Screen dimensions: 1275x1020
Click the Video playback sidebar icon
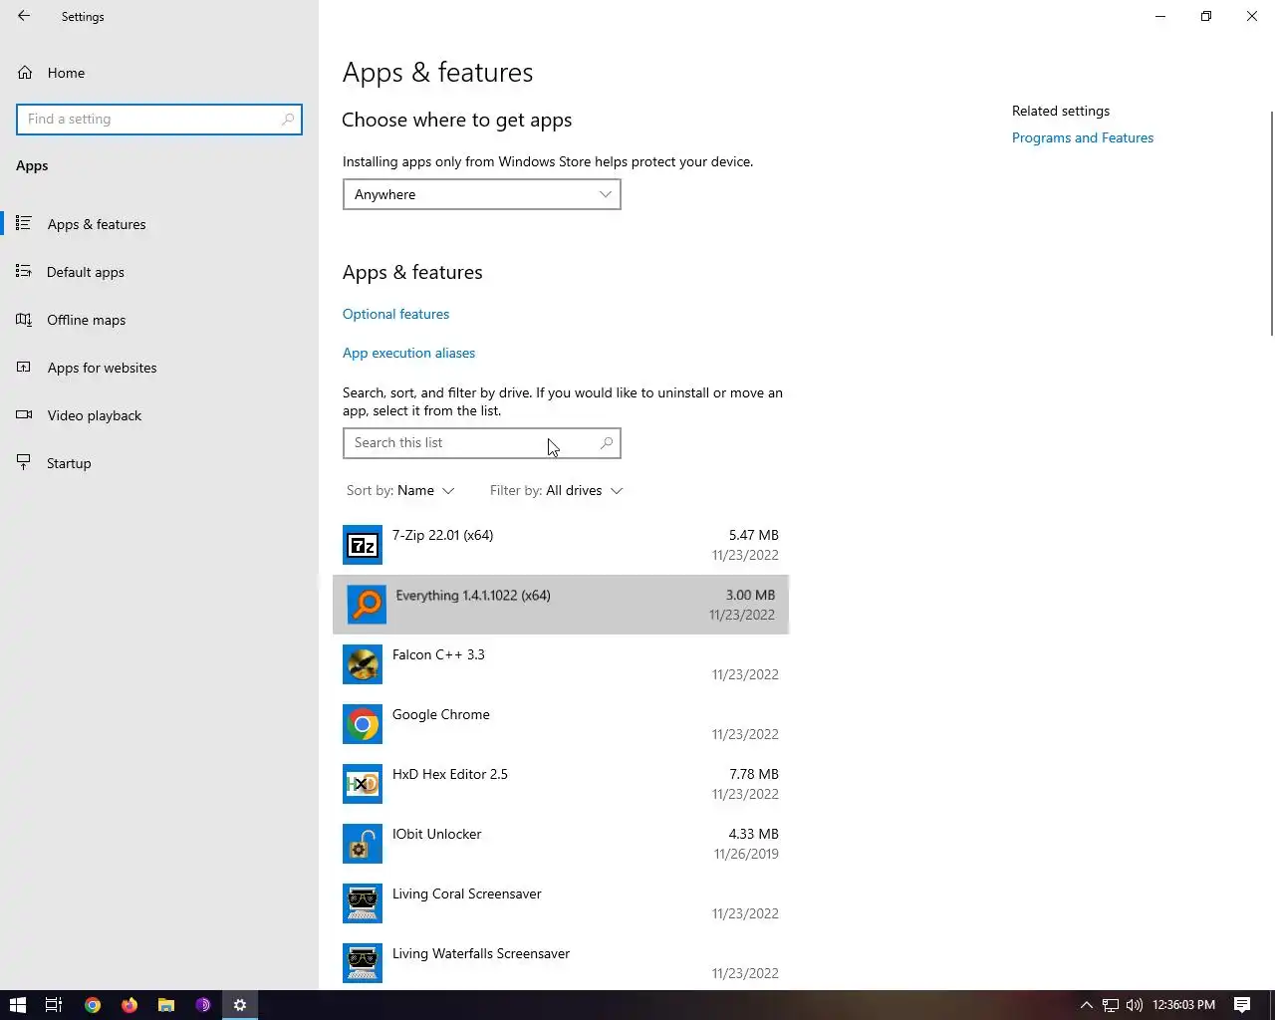24,414
